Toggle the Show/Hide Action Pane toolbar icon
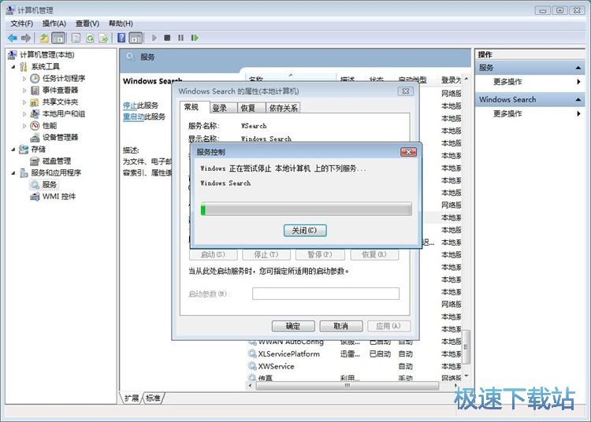Viewport: 591px width, 422px height. (x=136, y=38)
